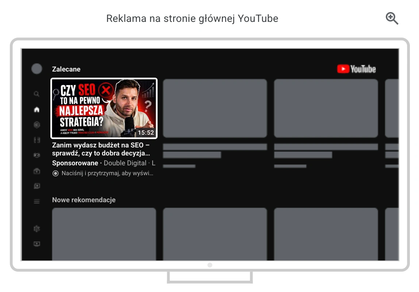The width and height of the screenshot is (419, 292).
Task: Open the Search icon in YouTube sidebar
Action: click(36, 94)
